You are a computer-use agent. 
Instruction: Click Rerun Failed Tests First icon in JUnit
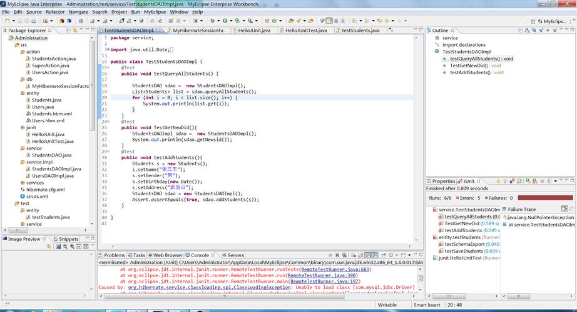[535, 181]
